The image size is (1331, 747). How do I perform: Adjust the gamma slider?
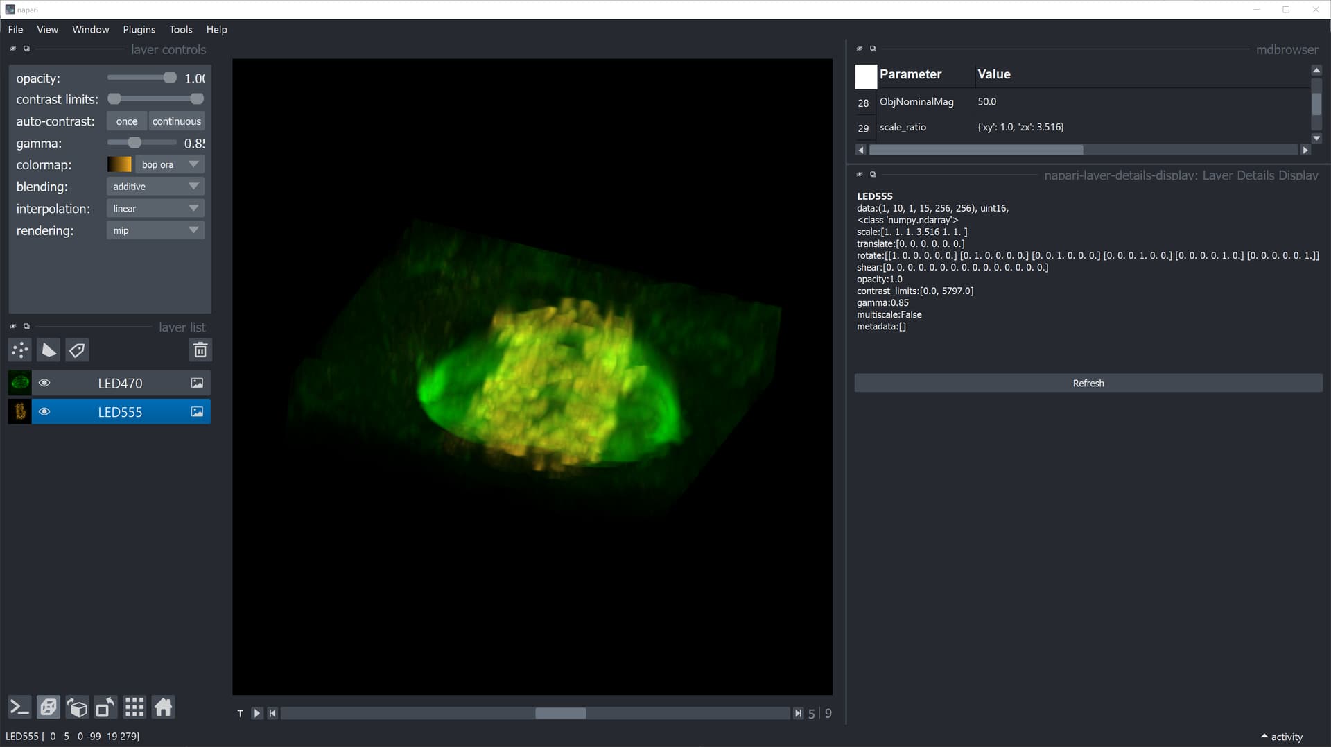coord(135,142)
